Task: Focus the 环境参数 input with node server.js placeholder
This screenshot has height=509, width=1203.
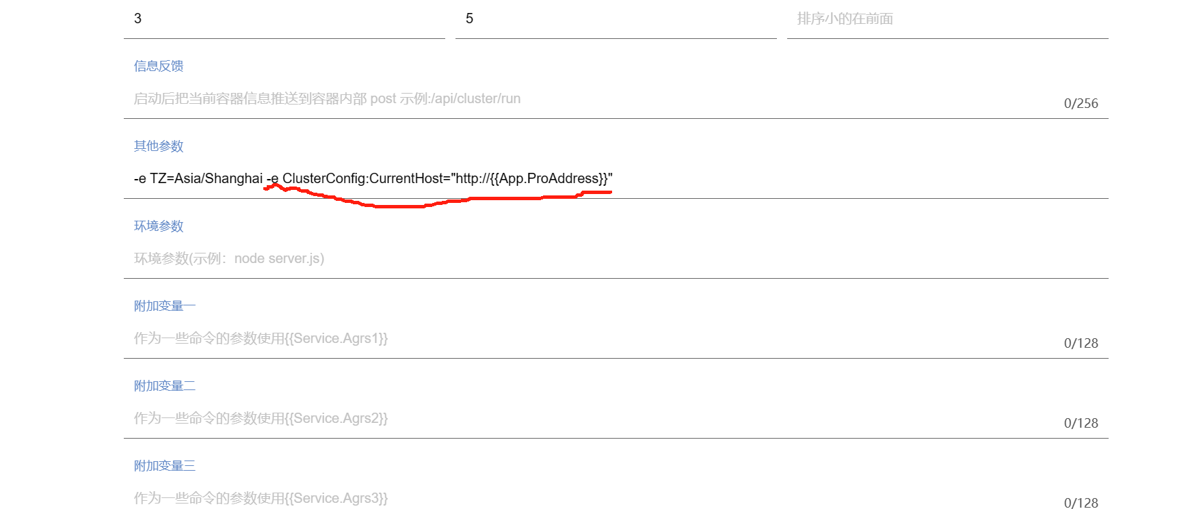Action: (x=616, y=258)
